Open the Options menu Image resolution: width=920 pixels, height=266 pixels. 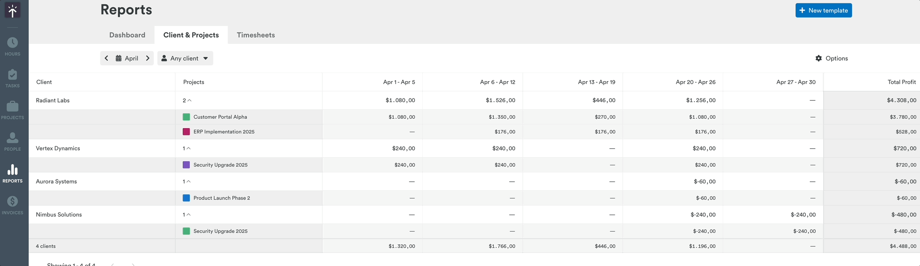point(832,58)
